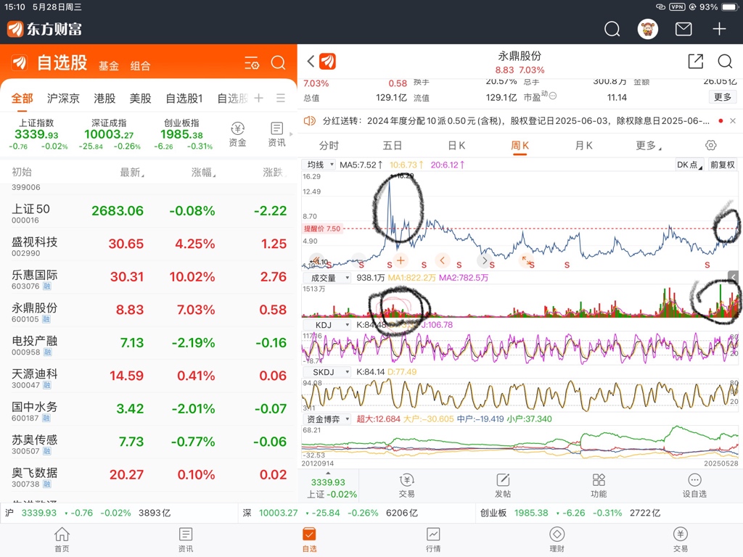743x557 pixels.
Task: Search stocks from the detail panel
Action: pyautogui.click(x=725, y=61)
